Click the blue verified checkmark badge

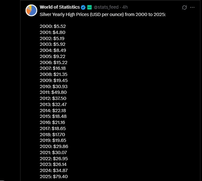[83, 7]
